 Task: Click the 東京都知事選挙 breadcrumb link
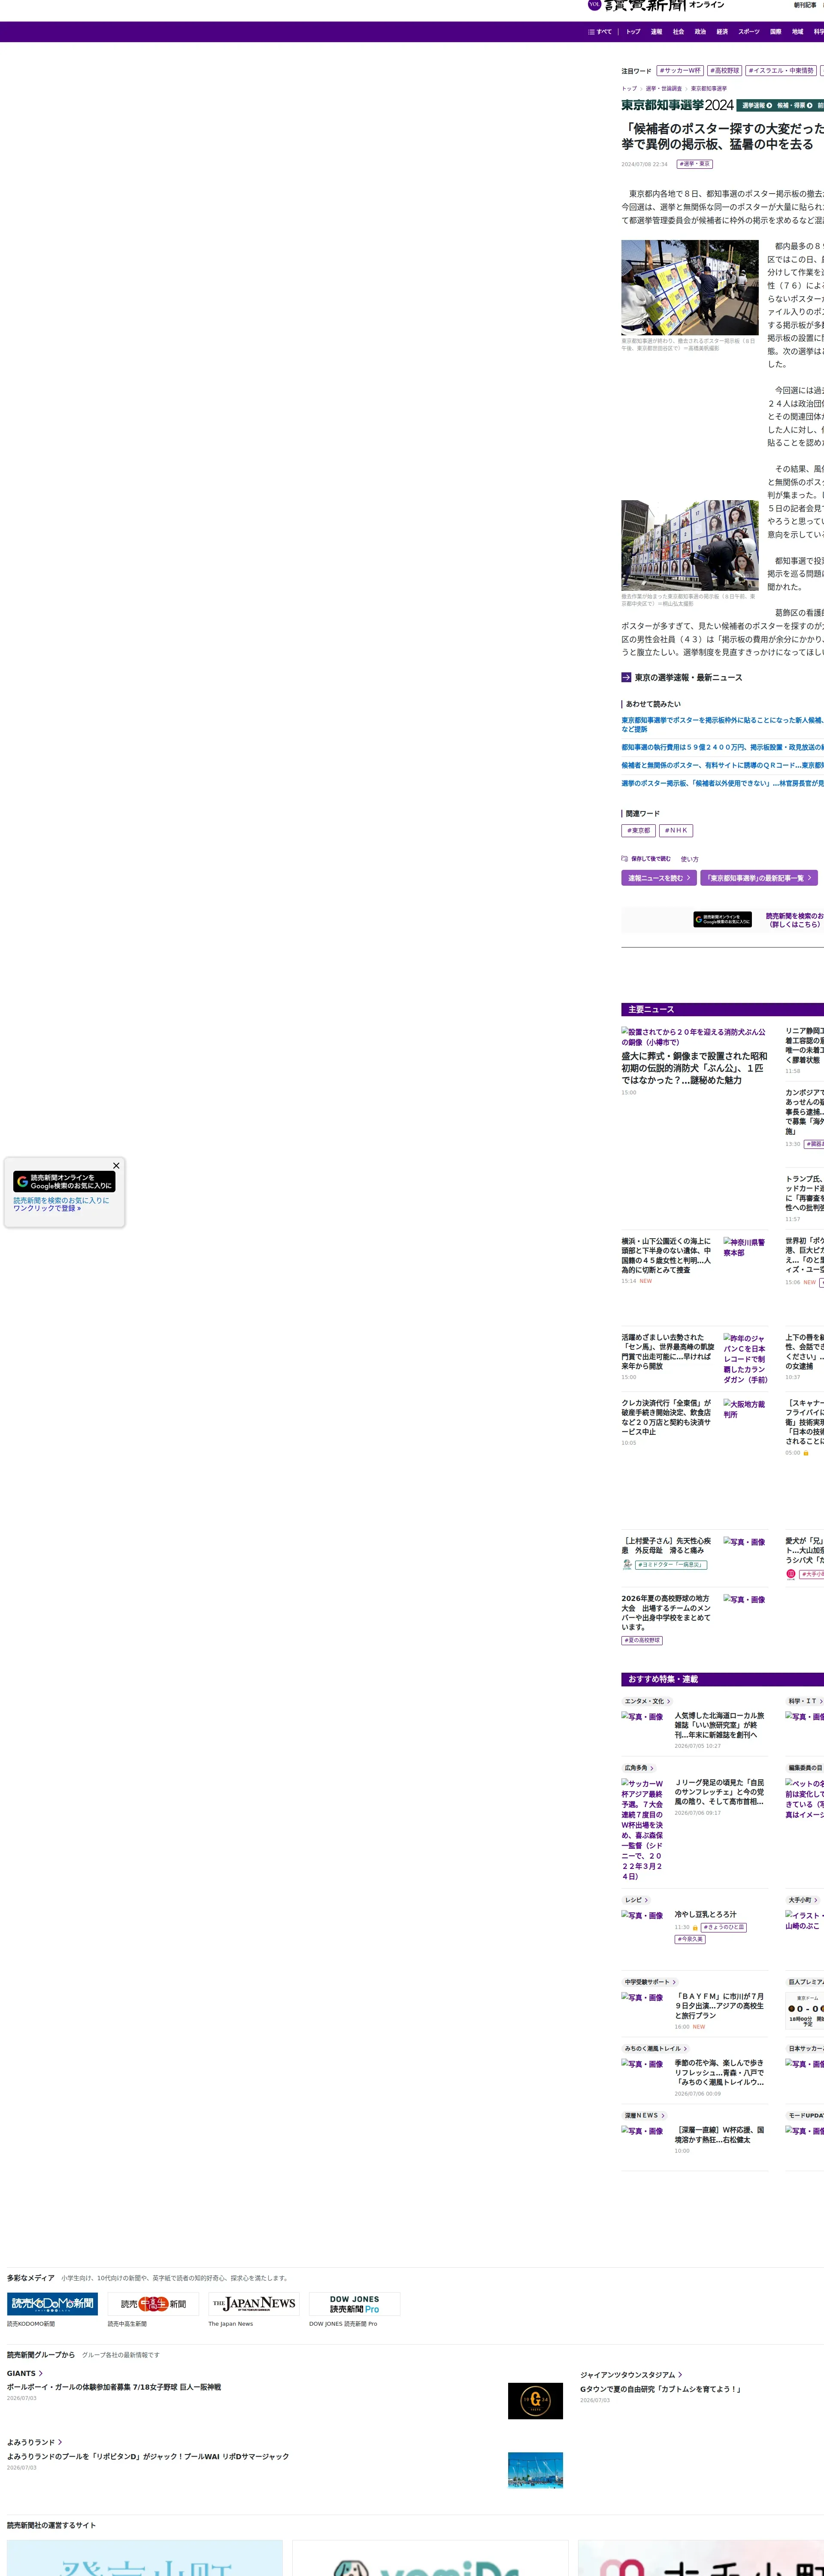click(x=709, y=89)
